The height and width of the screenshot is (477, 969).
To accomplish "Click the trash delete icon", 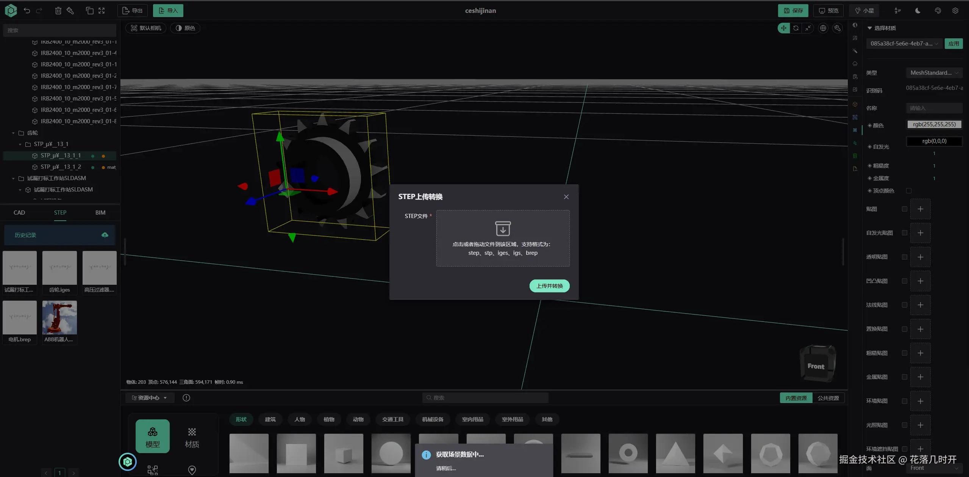I will pyautogui.click(x=58, y=11).
